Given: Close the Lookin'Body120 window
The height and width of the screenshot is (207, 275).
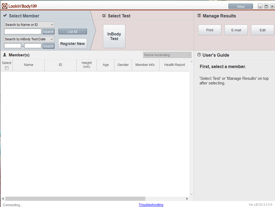Looking at the screenshot, I should coord(272,6).
